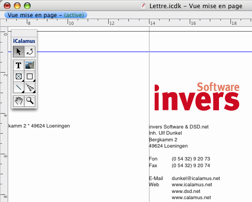Click the iCalamus palette title
252x202 pixels.
click(x=24, y=41)
